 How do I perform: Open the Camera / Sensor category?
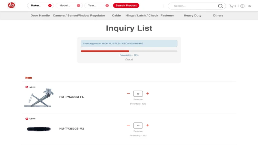[65, 15]
